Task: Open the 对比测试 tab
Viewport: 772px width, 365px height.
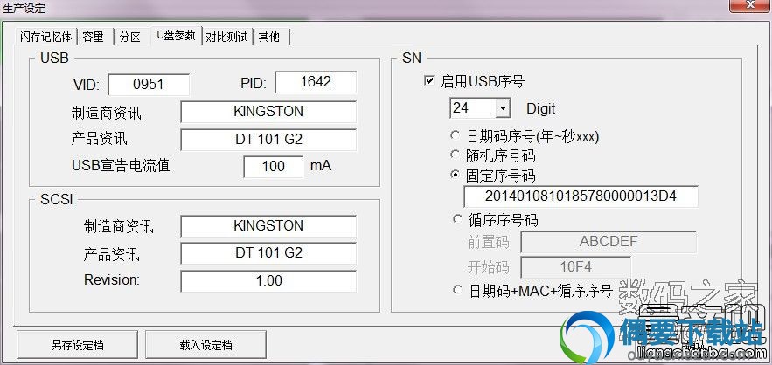Action: tap(227, 37)
